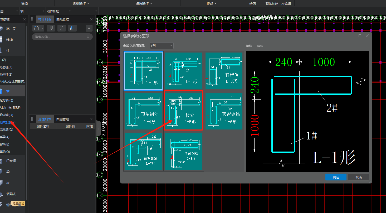Pick the 植筋 L-5形 thumbnail

pos(184,111)
